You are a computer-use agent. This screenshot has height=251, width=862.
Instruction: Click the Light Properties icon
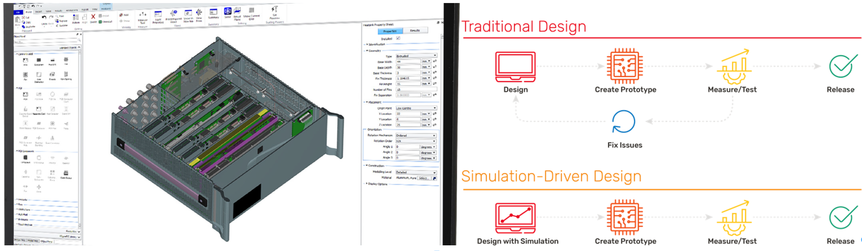(158, 15)
